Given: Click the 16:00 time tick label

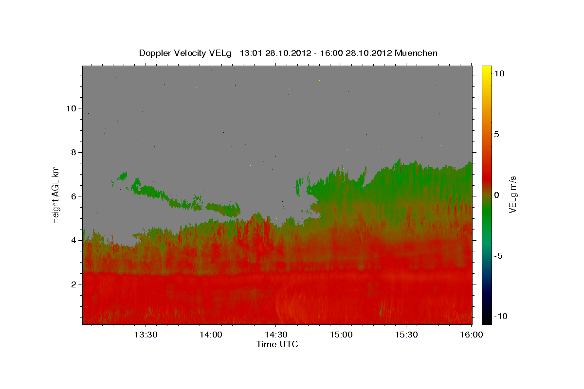Looking at the screenshot, I should [x=471, y=335].
